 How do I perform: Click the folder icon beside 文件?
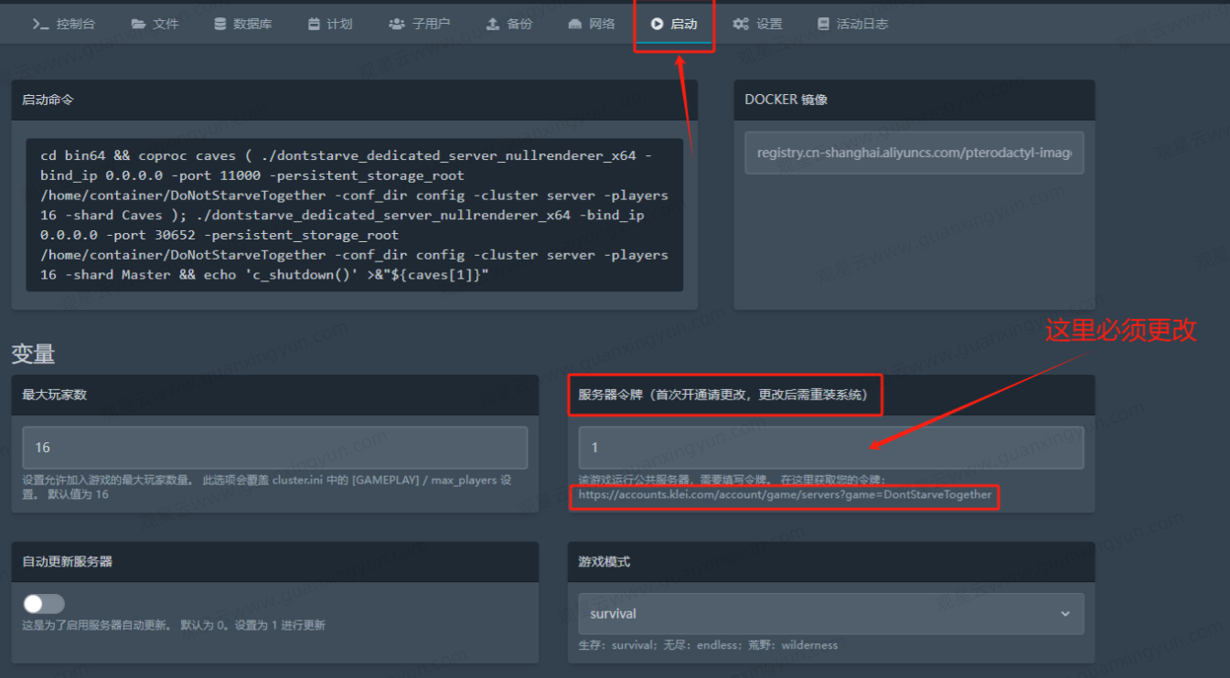pyautogui.click(x=138, y=24)
